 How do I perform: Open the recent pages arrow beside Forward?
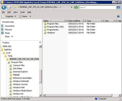point(12,7)
